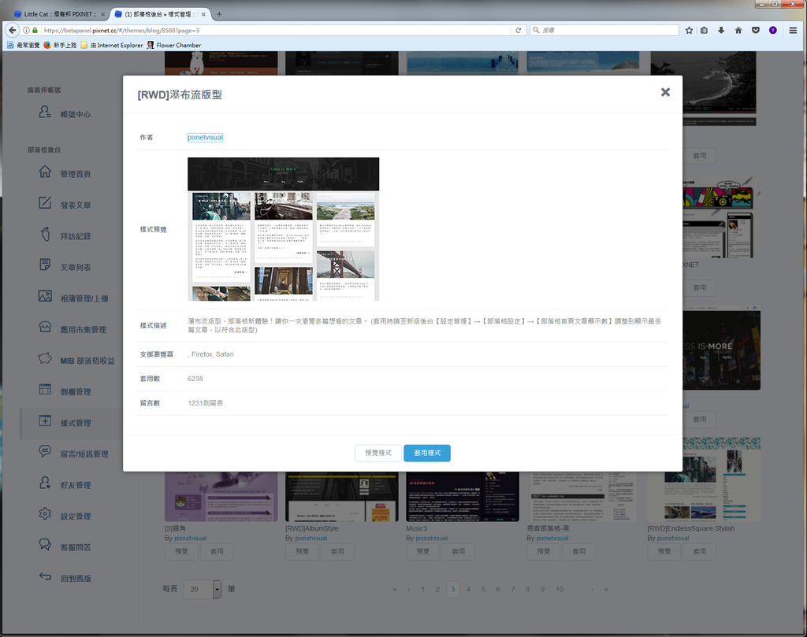Open 發表文章 edit icon
This screenshot has width=807, height=637.
pyautogui.click(x=45, y=203)
